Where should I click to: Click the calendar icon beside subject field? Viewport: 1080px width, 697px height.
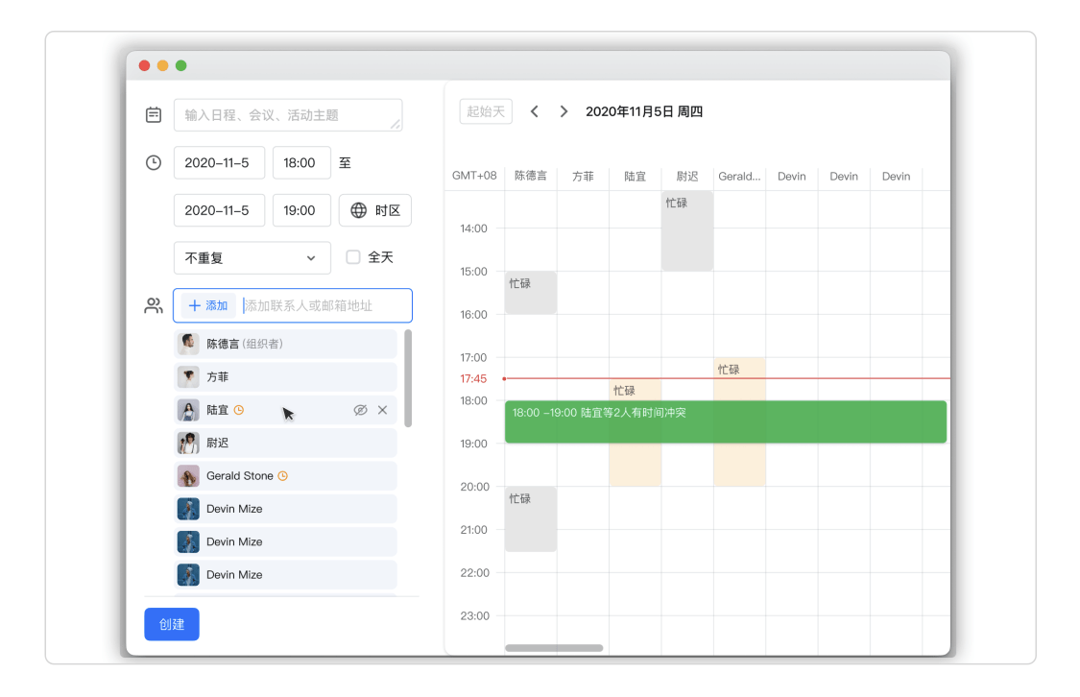[x=154, y=115]
